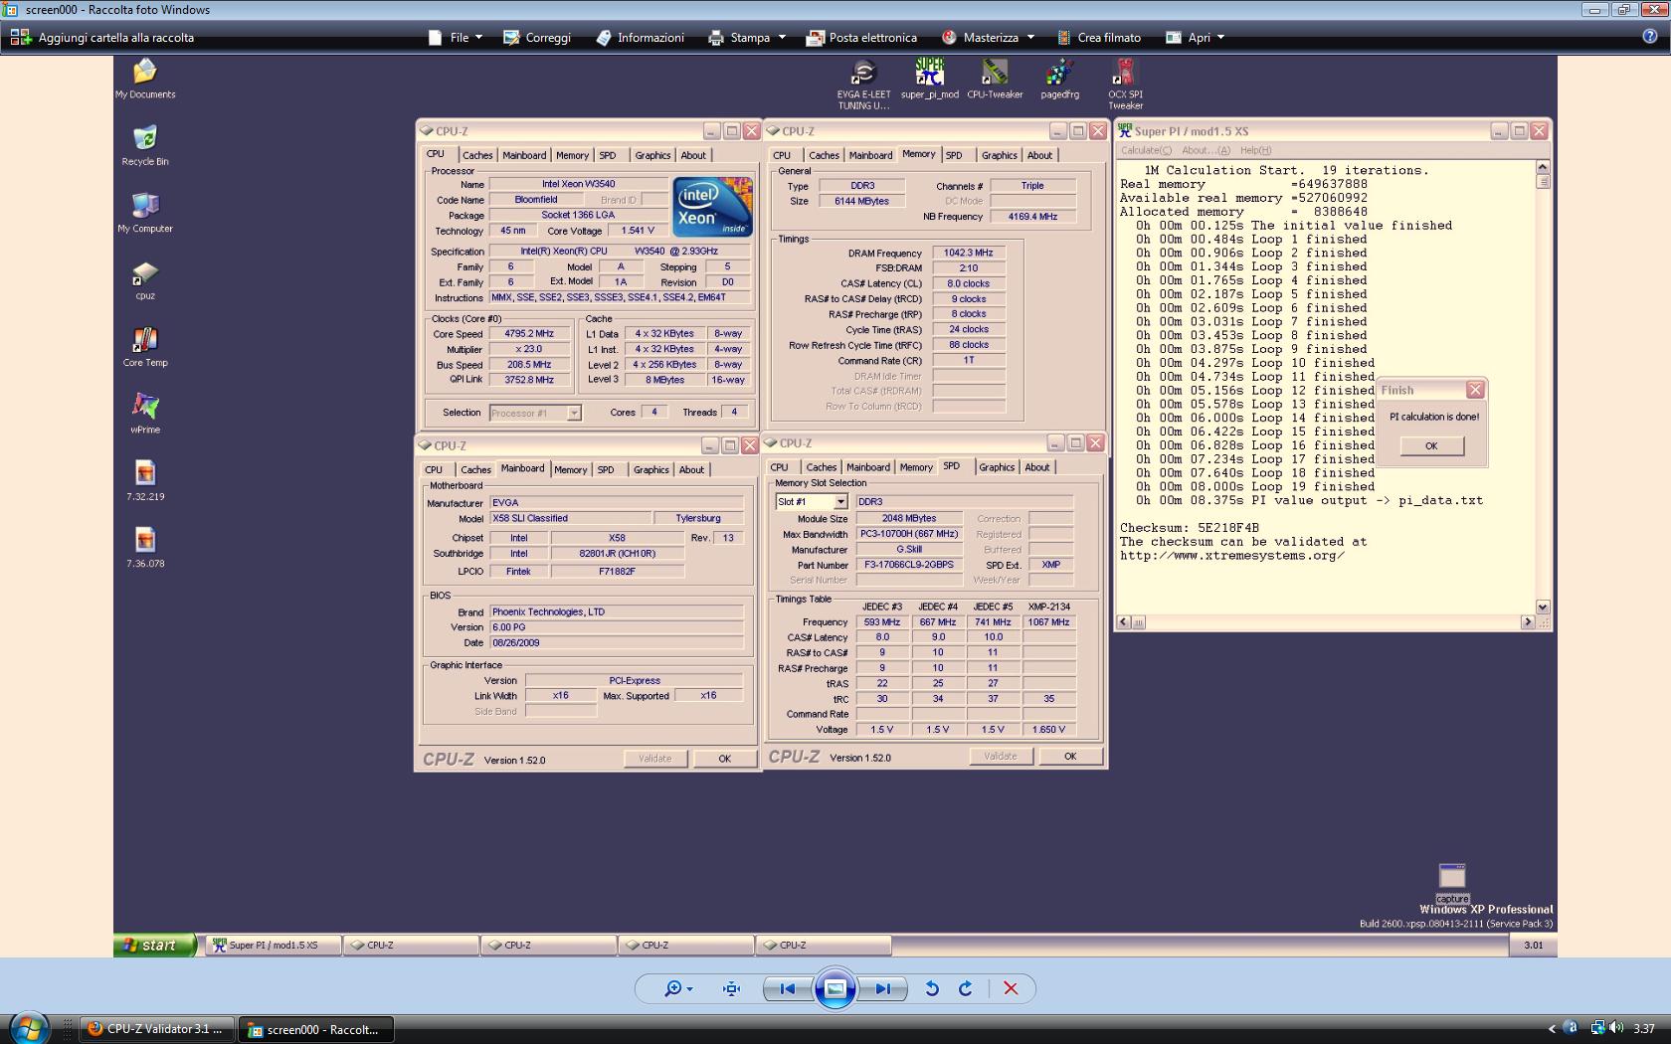
Task: Open the About menu in Super PI
Action: pos(1206,150)
